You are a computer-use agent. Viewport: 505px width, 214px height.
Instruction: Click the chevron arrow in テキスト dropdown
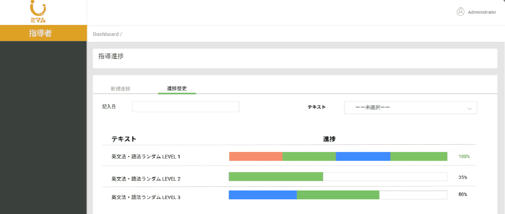point(469,108)
